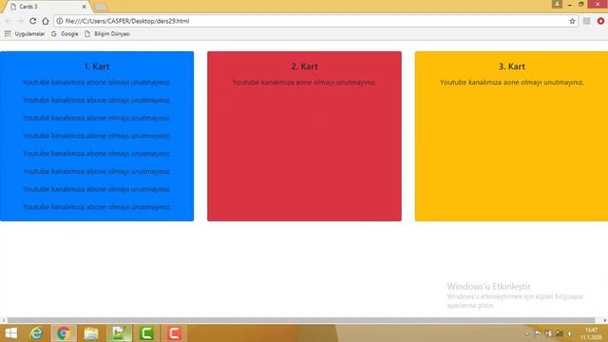Screen dimensions: 608x342
Task: Click the grey extension icon beside the star
Action: (x=586, y=21)
